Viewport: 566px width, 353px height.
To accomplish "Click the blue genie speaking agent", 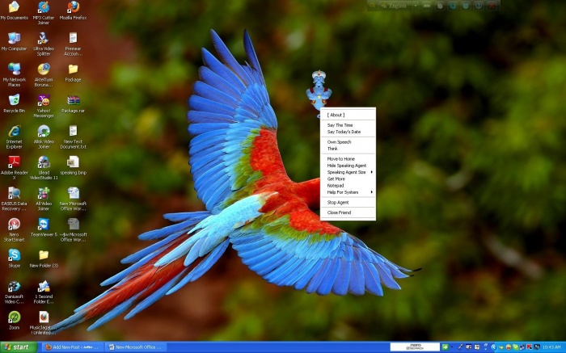I will coord(319,92).
